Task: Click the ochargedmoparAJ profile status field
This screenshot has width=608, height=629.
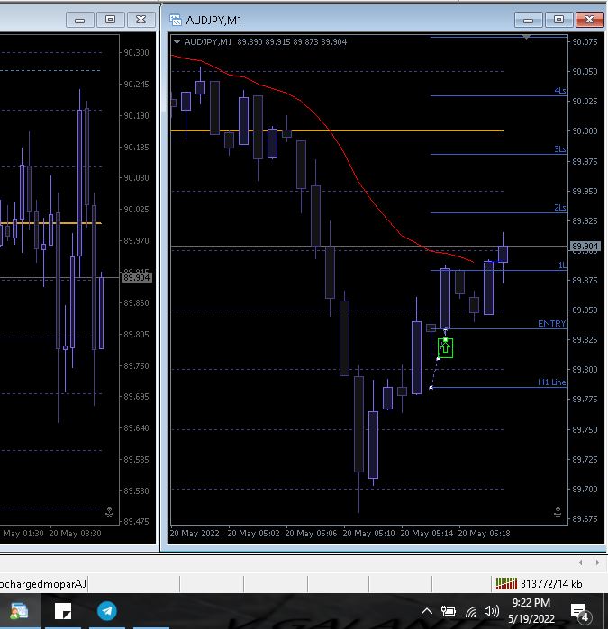Action: tap(43, 584)
